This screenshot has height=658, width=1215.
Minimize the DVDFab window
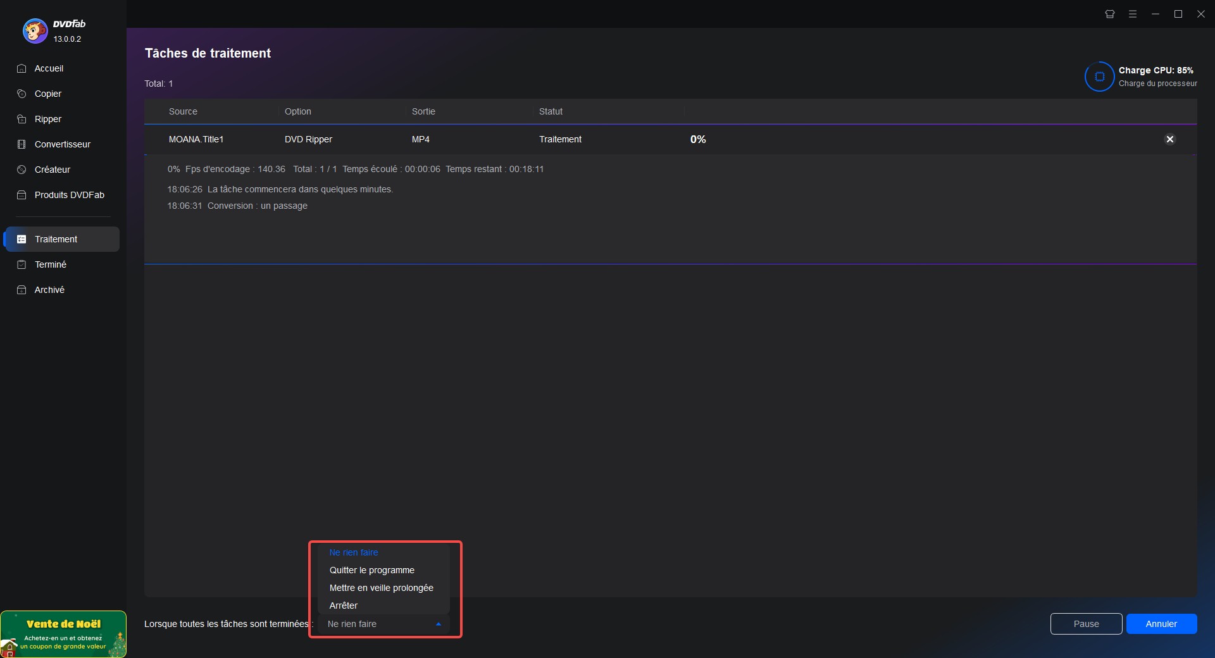1156,14
